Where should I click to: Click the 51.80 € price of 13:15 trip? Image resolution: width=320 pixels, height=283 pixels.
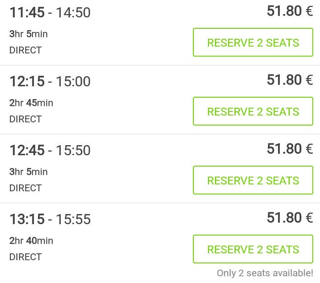pyautogui.click(x=289, y=218)
